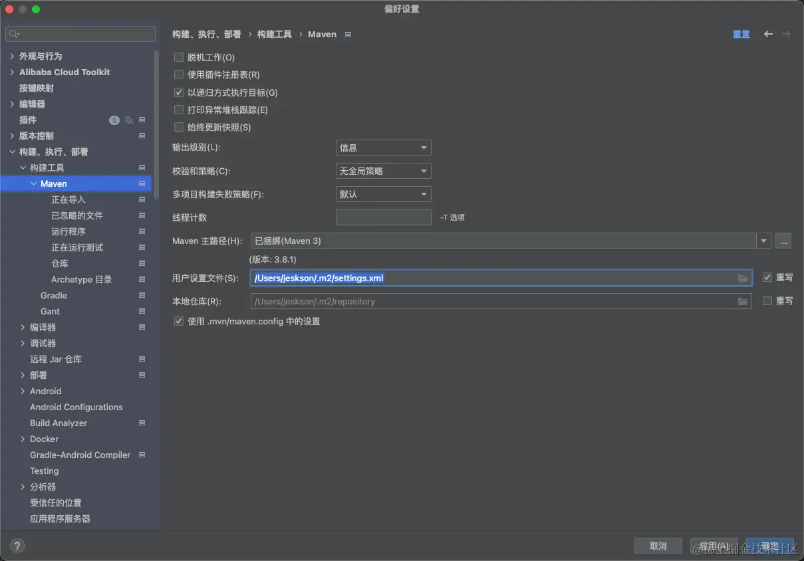Enable the 使用插件注册表(R) checkbox
The width and height of the screenshot is (804, 561).
[178, 75]
